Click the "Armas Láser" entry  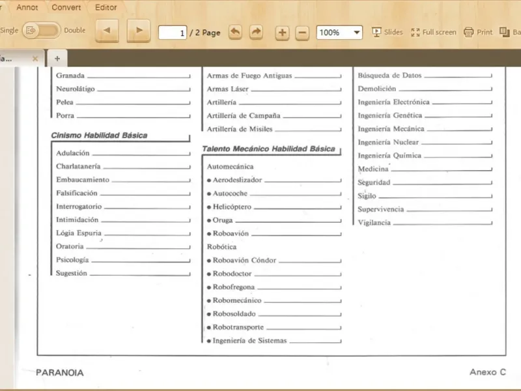[x=274, y=89]
